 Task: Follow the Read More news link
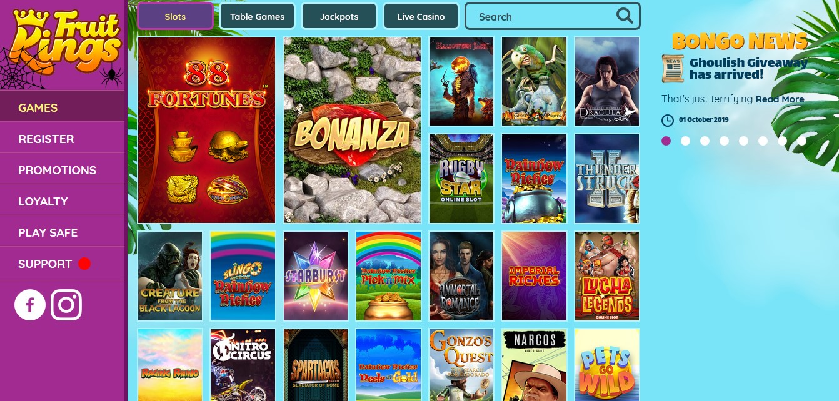click(x=780, y=99)
